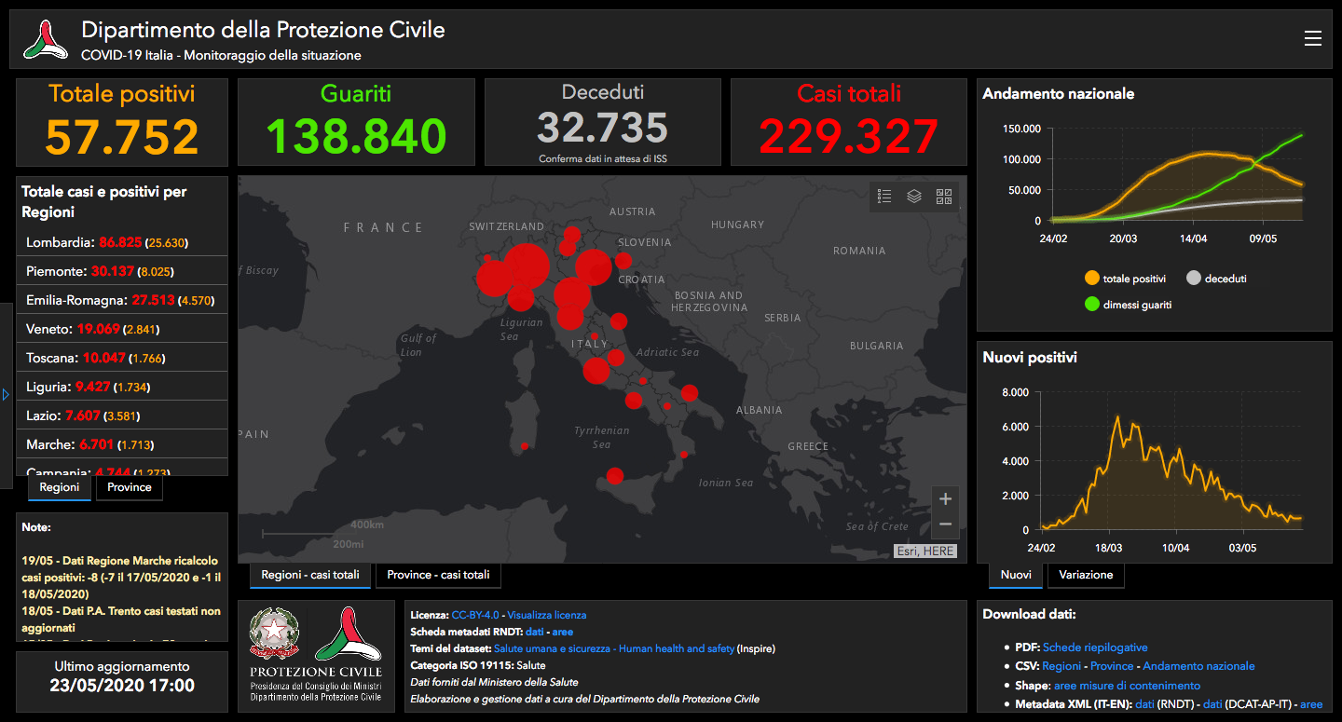Open the CC-BY-4.0 licence link
Image resolution: width=1342 pixels, height=722 pixels.
pyautogui.click(x=475, y=615)
